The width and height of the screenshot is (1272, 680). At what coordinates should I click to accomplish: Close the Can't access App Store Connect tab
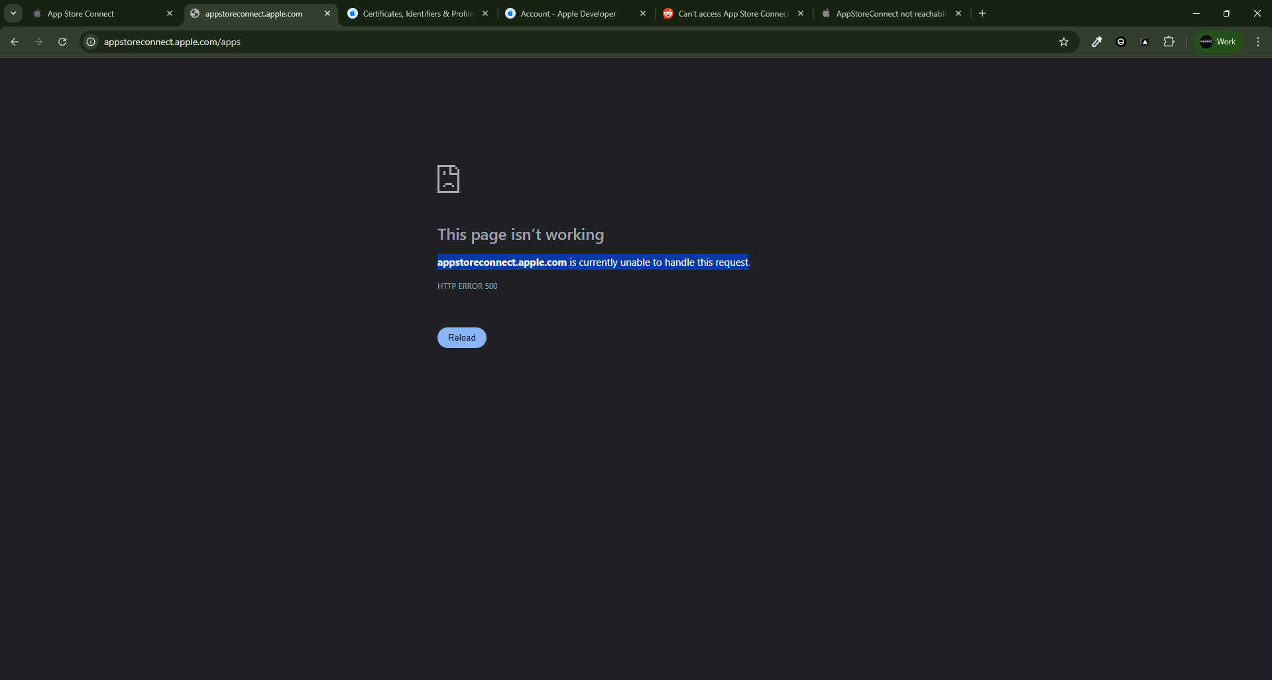pyautogui.click(x=801, y=13)
